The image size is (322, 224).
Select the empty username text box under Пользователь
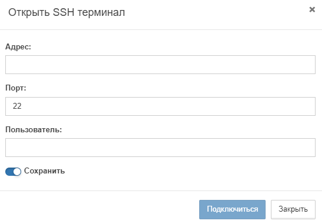pyautogui.click(x=160, y=148)
